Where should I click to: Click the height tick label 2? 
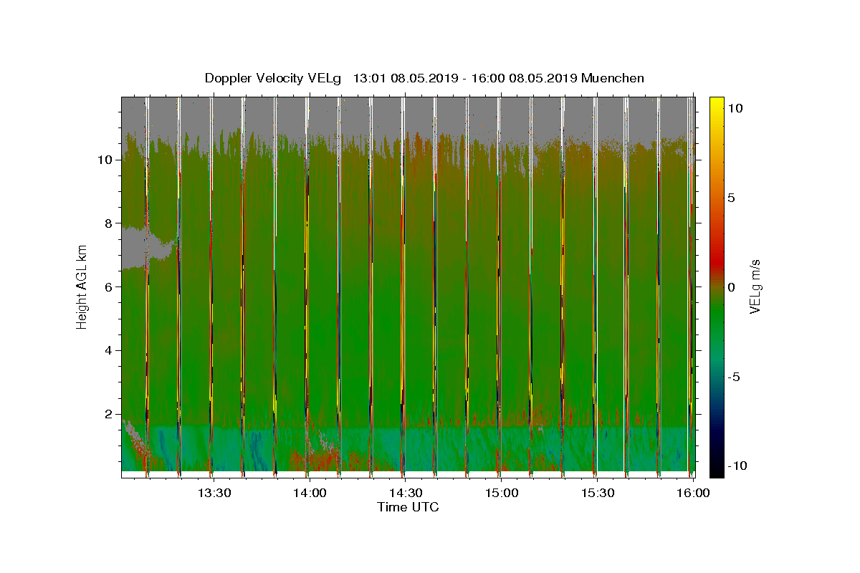[x=109, y=414]
